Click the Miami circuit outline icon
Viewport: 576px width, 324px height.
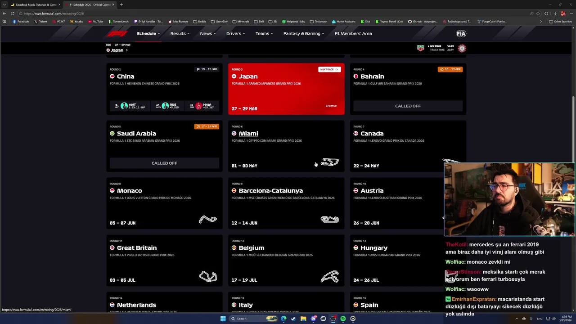[x=330, y=162]
